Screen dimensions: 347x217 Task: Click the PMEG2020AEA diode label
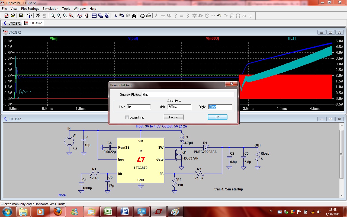coord(205,152)
